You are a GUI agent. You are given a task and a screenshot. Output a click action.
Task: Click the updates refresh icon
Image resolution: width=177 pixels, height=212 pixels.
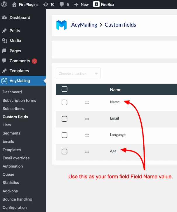46,4
